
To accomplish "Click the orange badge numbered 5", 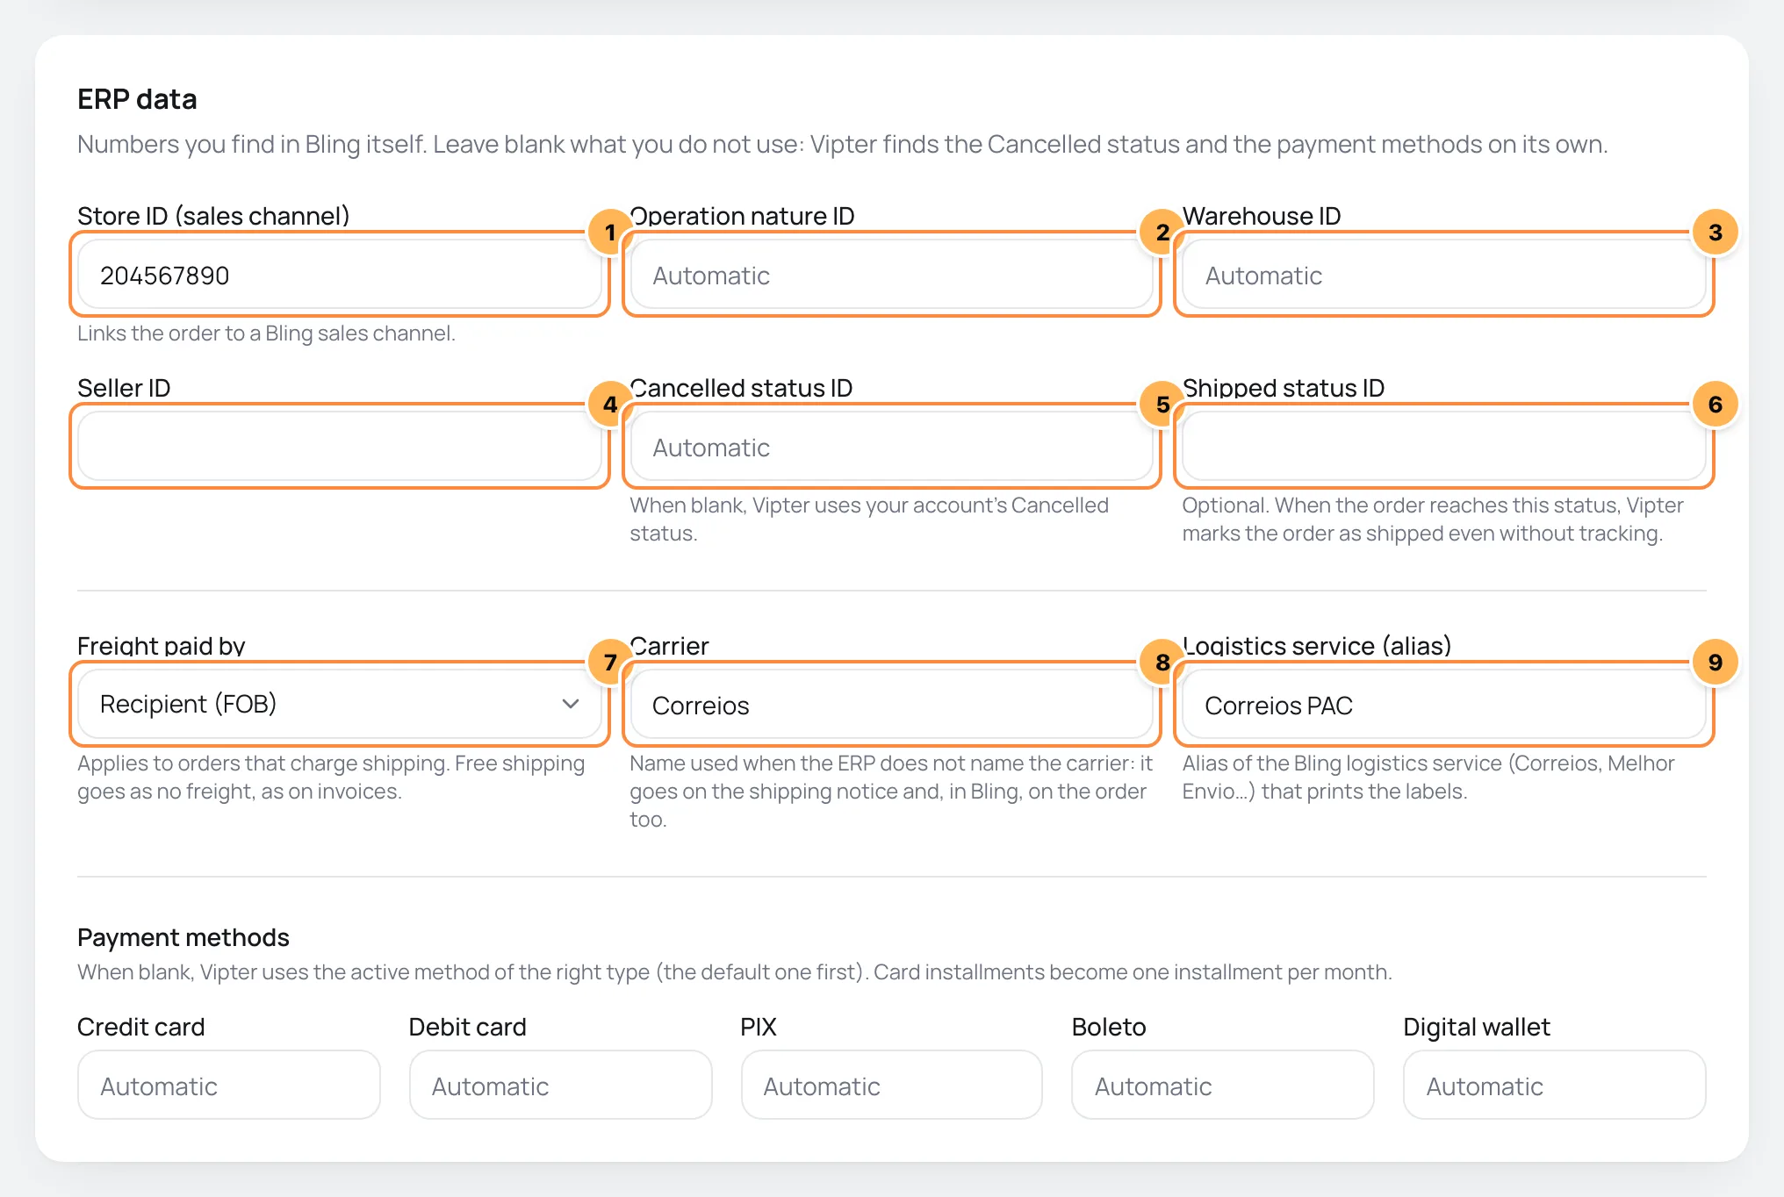I will pos(1162,405).
